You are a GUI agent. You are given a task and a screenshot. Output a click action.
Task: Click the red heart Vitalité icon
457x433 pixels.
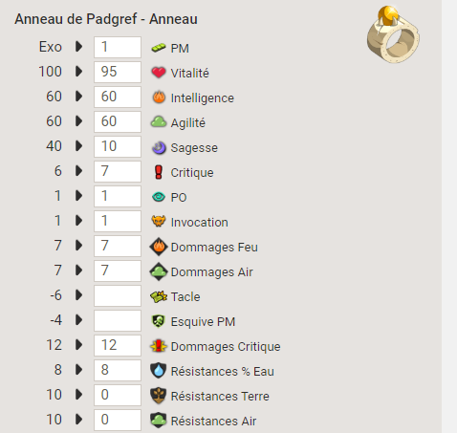tap(159, 73)
